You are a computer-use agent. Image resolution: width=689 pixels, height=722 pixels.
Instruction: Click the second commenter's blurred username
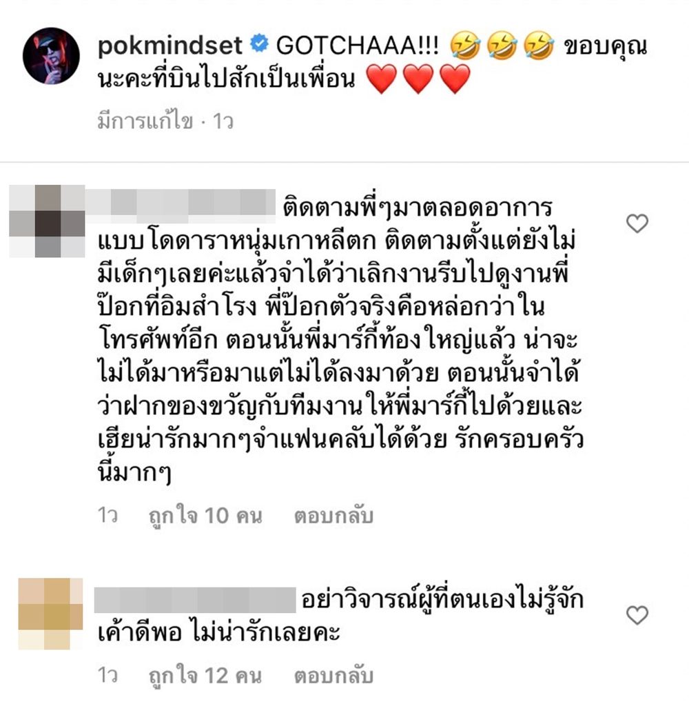[195, 600]
